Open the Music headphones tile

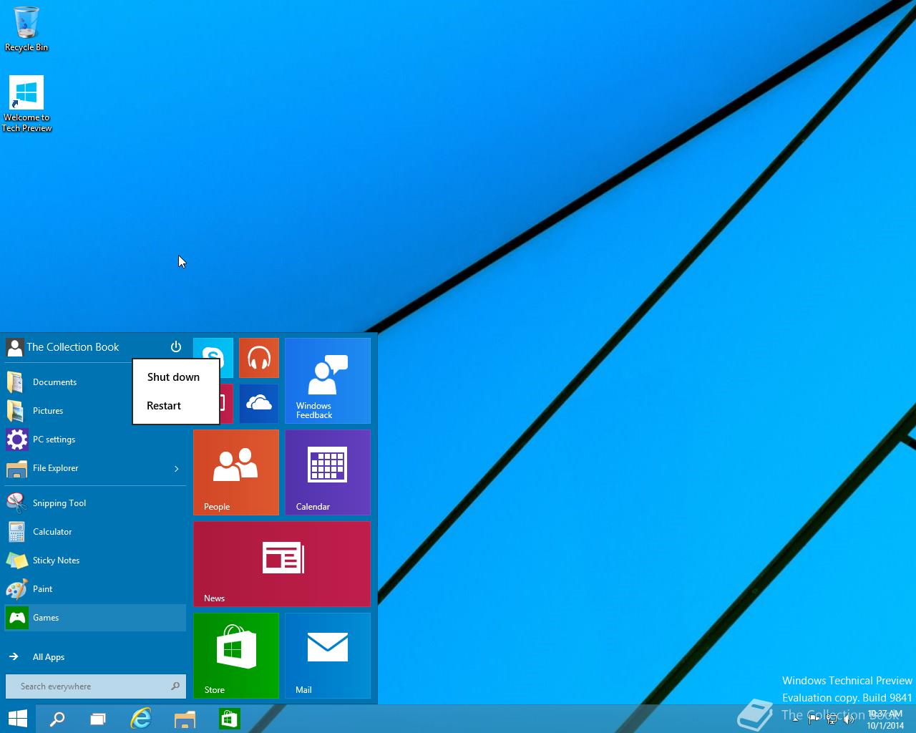[259, 358]
